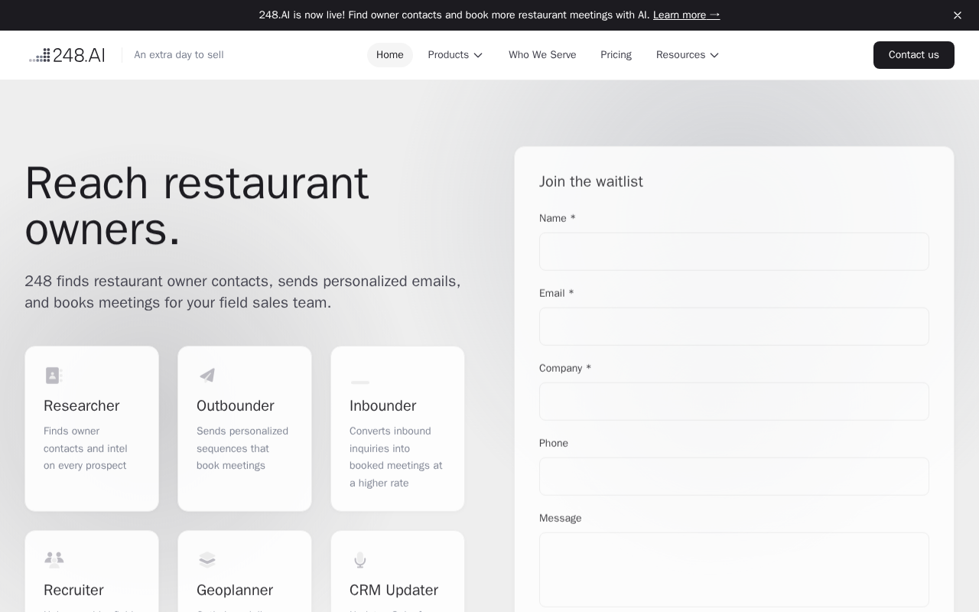979x612 pixels.
Task: Click the Recruiter people icon
Action: [x=54, y=560]
